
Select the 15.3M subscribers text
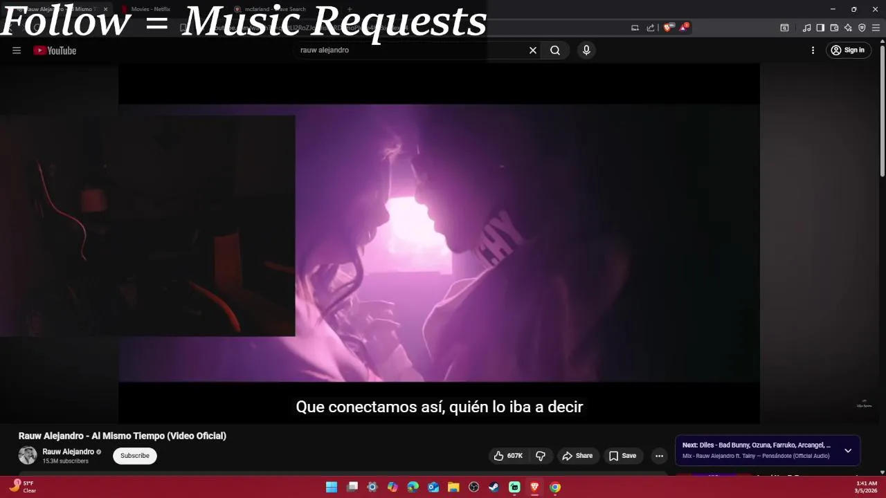coord(65,461)
